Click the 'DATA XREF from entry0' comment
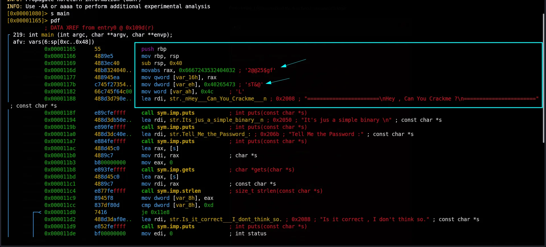Viewport: 546px width, 247px height. pyautogui.click(x=99, y=28)
